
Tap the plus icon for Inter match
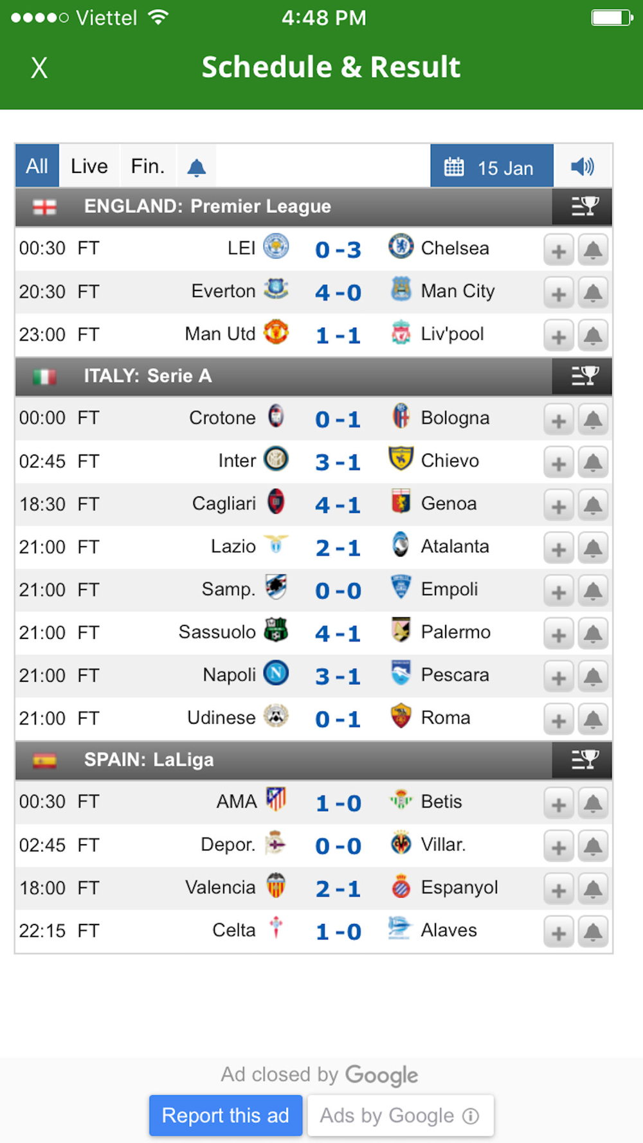pos(559,463)
